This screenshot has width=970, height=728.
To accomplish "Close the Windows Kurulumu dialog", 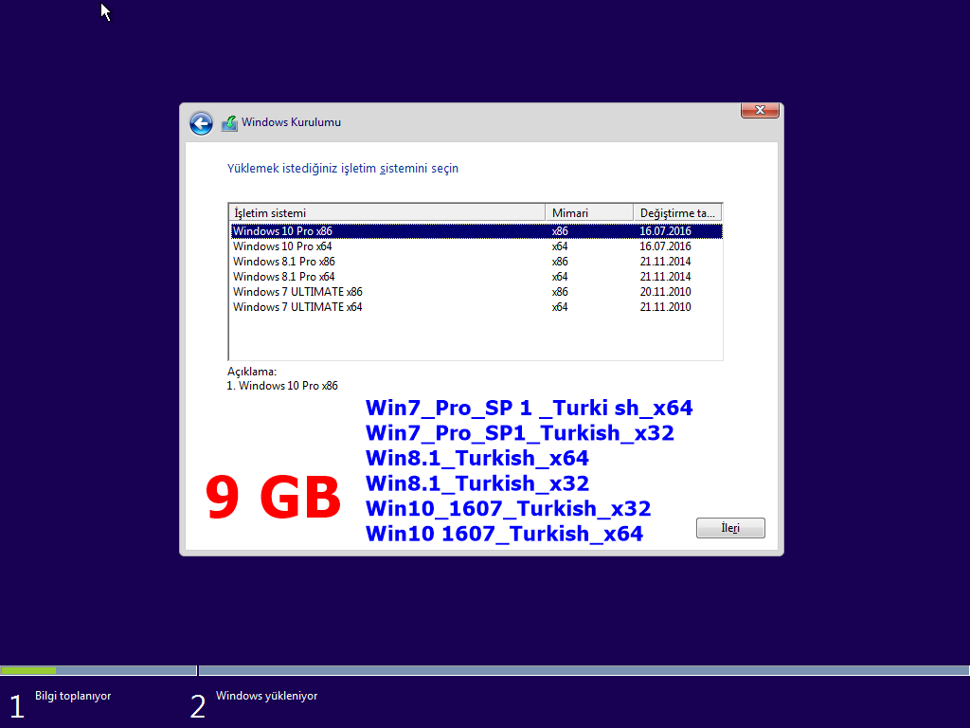I will point(760,111).
